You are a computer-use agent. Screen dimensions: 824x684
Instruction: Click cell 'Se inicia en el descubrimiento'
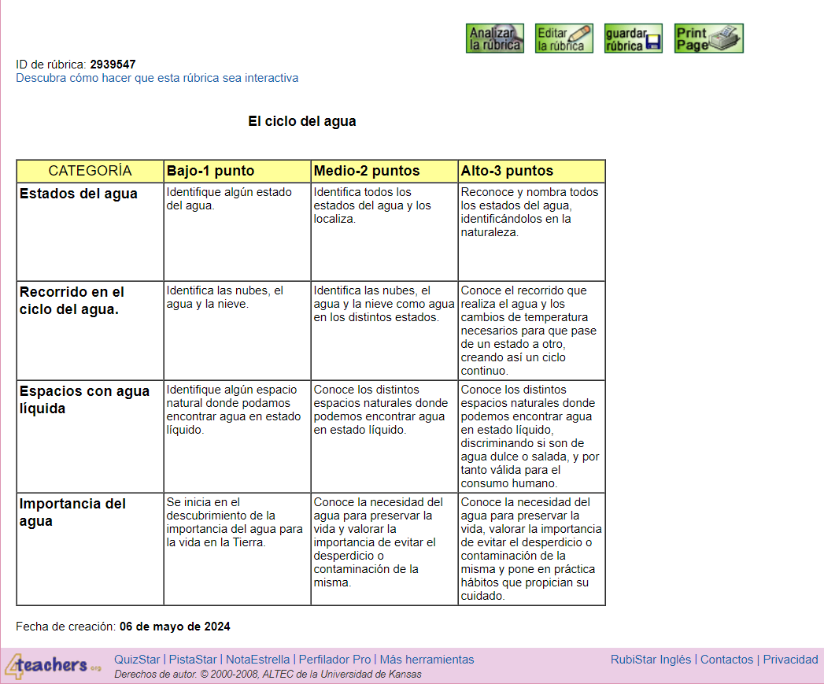pyautogui.click(x=237, y=549)
